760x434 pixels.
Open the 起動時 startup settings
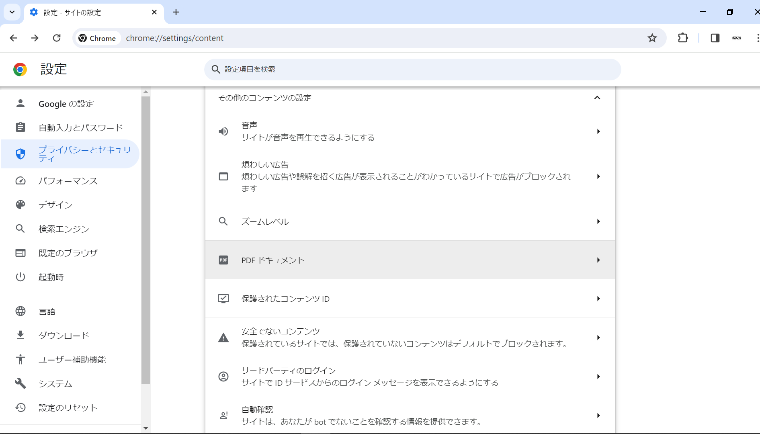pos(51,277)
